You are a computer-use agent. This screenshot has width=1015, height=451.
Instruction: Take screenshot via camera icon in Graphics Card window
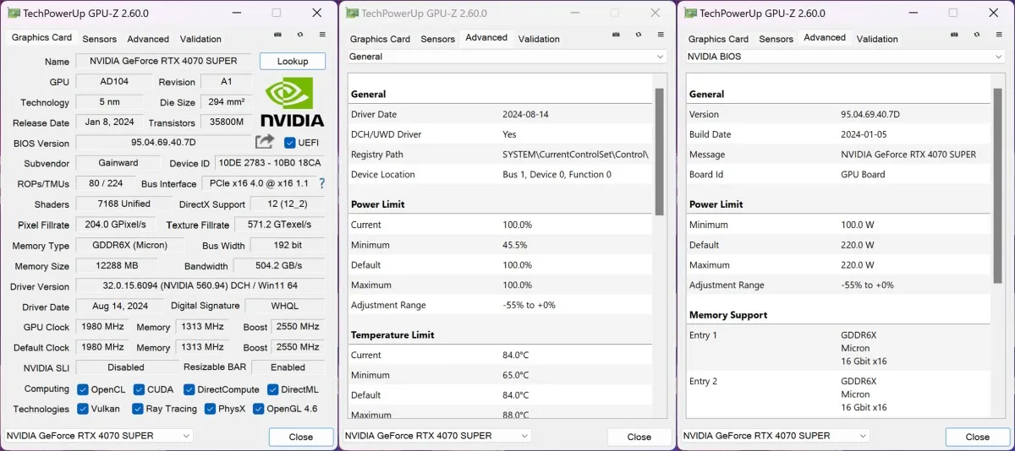click(x=277, y=35)
